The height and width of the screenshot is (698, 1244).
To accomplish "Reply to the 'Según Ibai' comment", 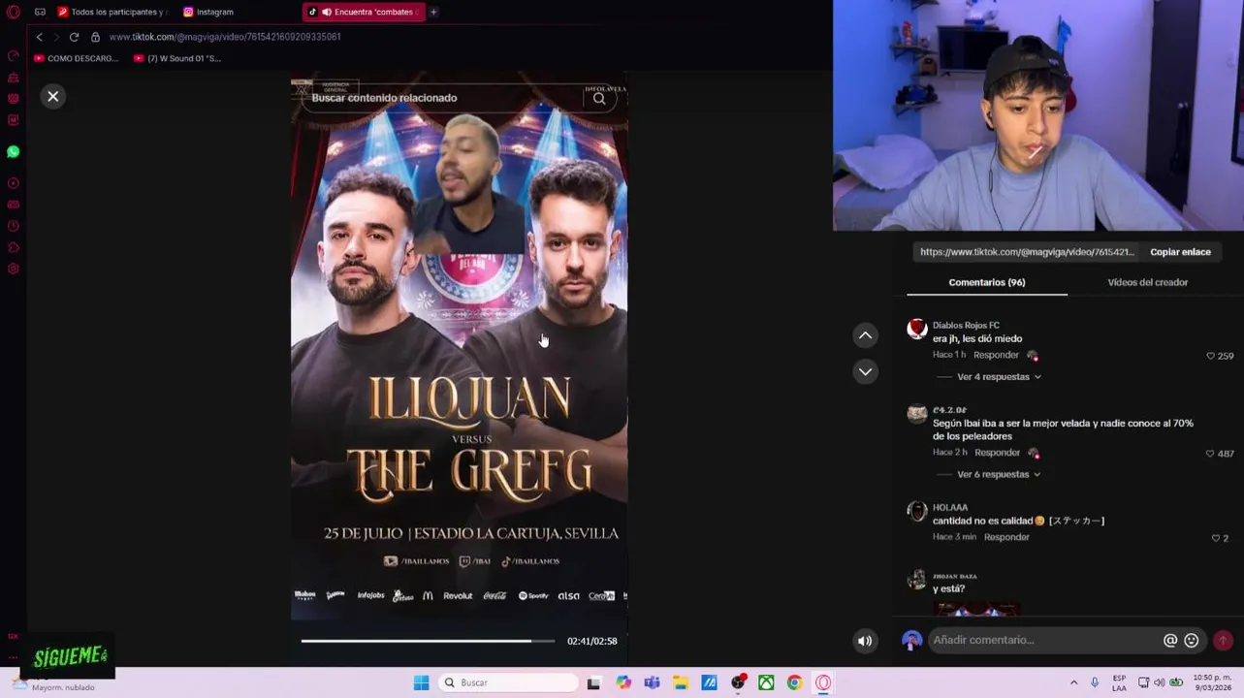I will click(997, 453).
